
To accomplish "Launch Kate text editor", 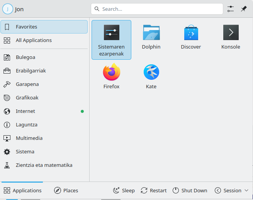I will [x=151, y=72].
